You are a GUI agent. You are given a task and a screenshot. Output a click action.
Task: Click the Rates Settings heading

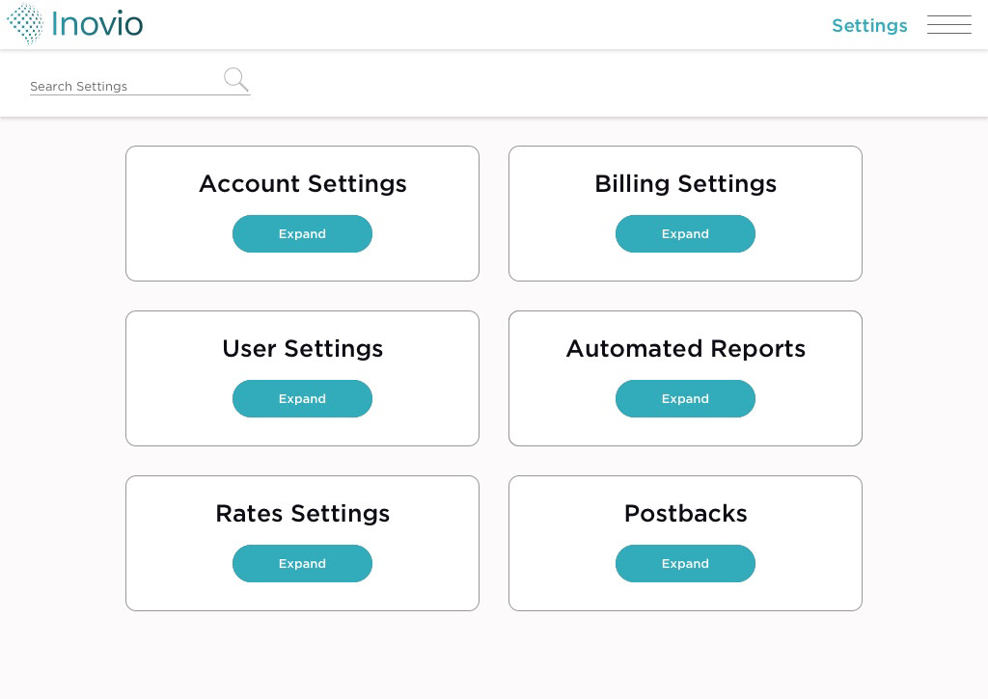302,514
